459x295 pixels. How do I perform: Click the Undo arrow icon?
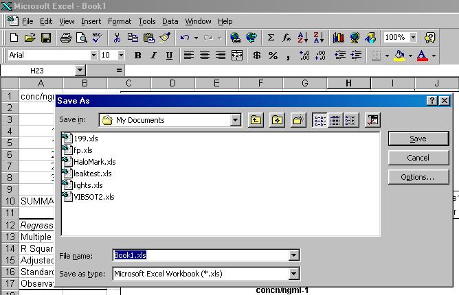tap(185, 38)
